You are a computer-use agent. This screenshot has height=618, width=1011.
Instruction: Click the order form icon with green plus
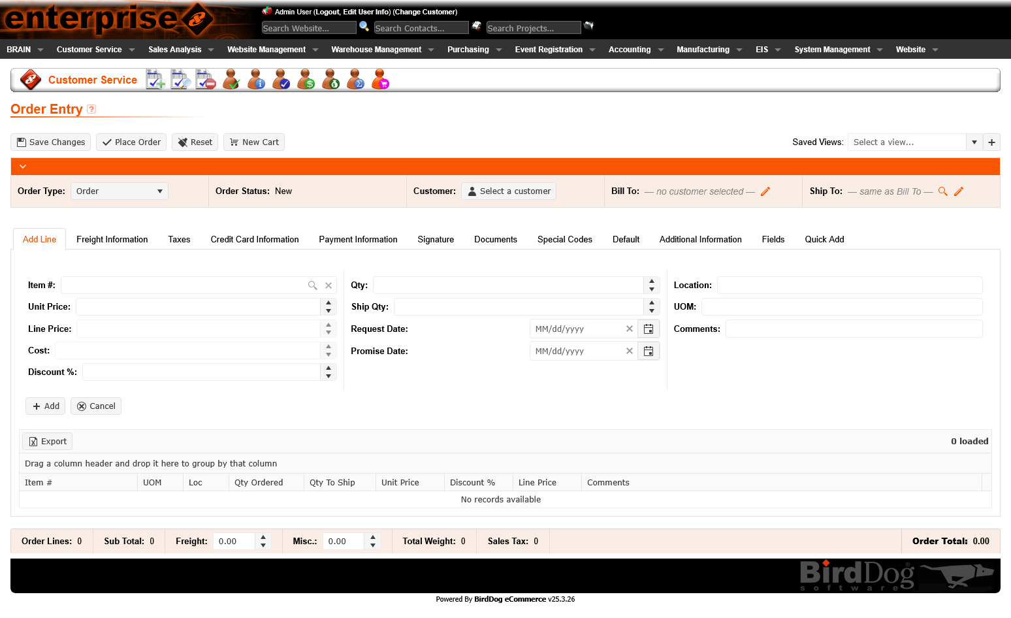155,80
